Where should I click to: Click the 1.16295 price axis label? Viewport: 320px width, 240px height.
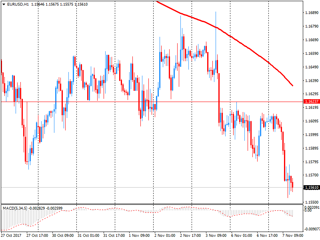pyautogui.click(x=312, y=94)
